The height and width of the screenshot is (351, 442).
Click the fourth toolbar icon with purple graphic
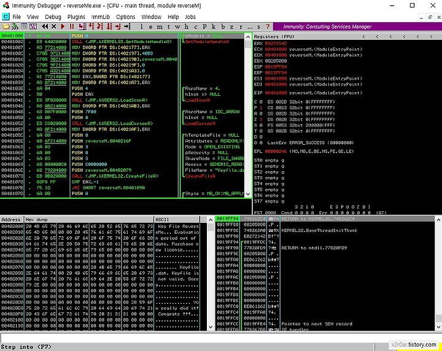pos(33,26)
